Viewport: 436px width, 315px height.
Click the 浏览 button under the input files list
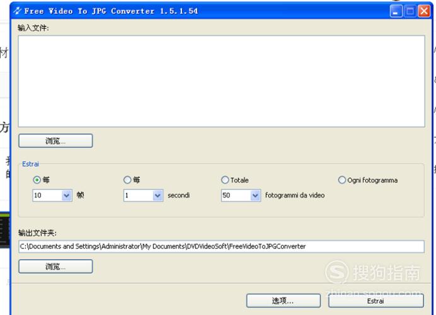(x=55, y=141)
